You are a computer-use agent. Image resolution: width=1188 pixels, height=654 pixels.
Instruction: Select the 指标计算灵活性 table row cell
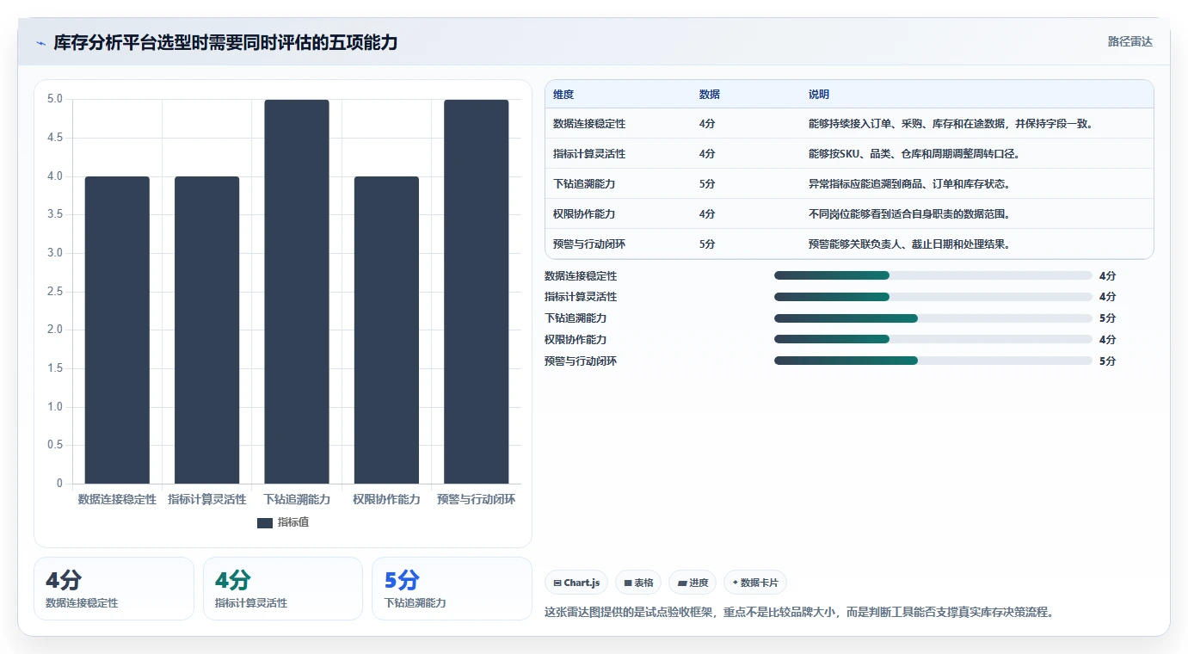(589, 154)
